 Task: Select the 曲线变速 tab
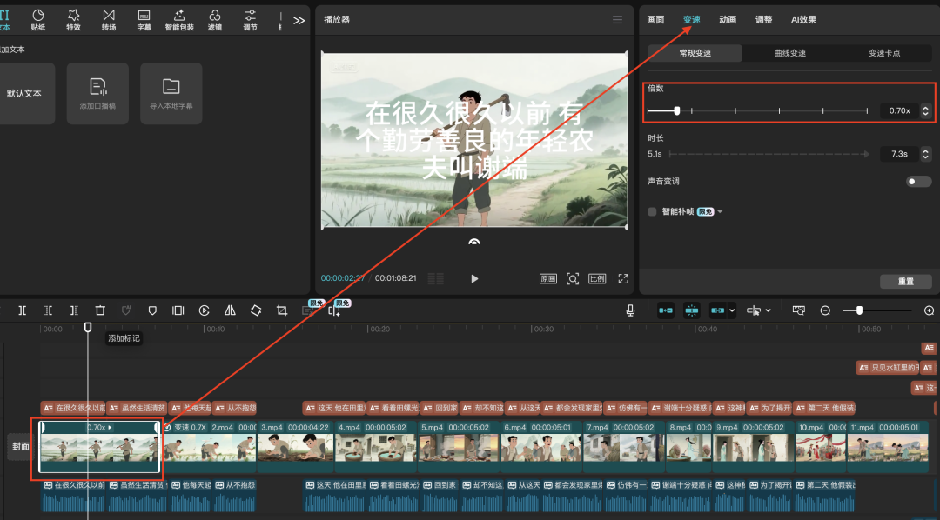coord(789,53)
